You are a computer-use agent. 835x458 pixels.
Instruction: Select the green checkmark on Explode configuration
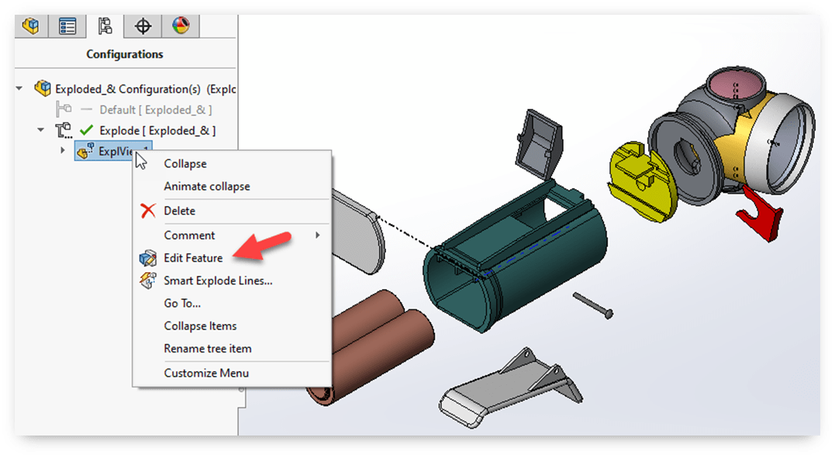[84, 129]
